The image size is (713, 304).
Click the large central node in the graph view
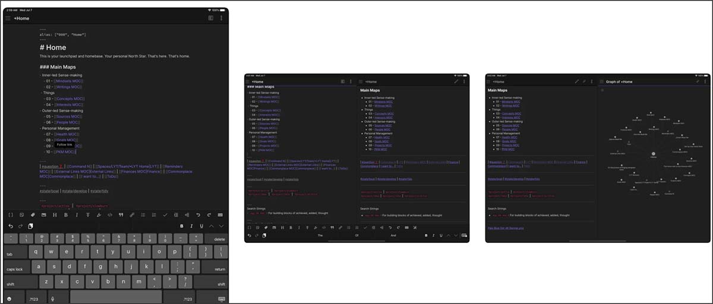654,153
